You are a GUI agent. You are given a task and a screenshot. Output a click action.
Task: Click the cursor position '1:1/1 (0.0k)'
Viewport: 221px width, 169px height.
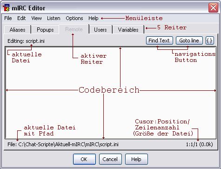(199, 144)
